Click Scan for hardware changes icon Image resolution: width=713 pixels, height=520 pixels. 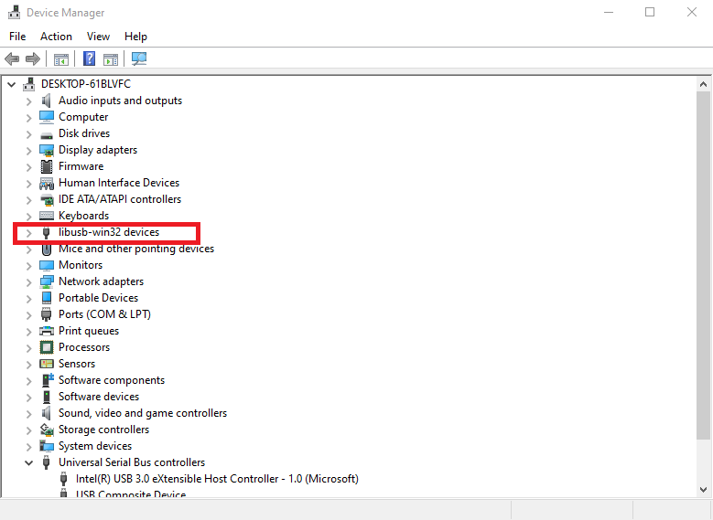click(139, 58)
